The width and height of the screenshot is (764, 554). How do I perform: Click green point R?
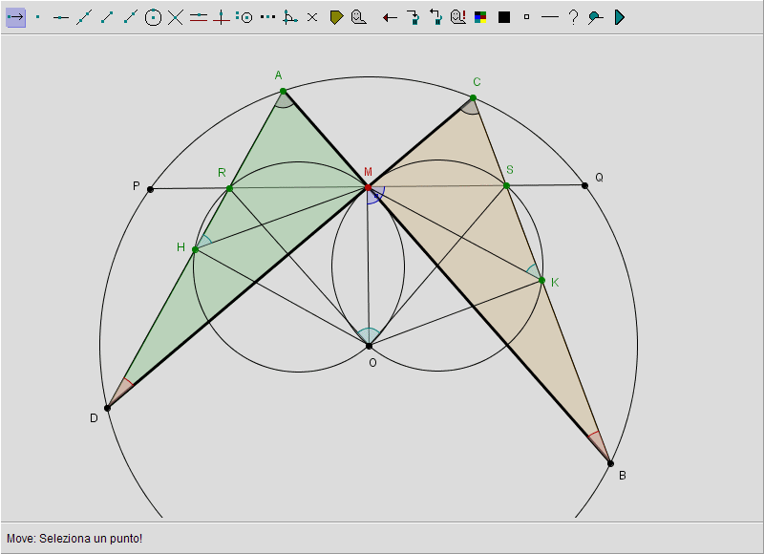pos(229,188)
